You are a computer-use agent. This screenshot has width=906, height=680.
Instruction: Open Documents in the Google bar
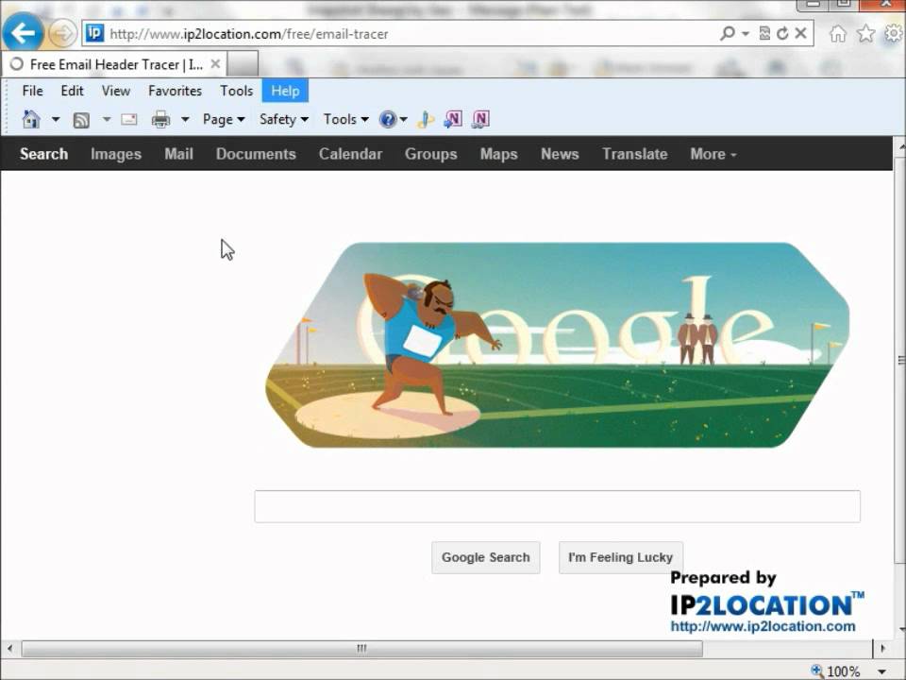tap(256, 154)
